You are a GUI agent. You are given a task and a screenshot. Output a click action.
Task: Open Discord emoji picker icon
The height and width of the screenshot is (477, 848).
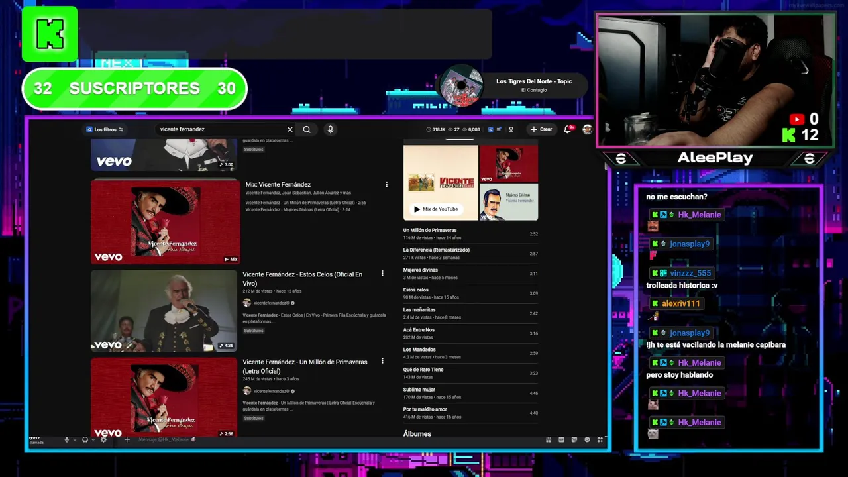(x=587, y=440)
